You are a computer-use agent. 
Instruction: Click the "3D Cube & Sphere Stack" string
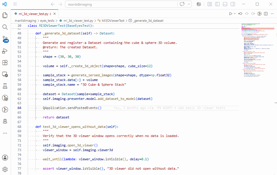[x=103, y=85]
